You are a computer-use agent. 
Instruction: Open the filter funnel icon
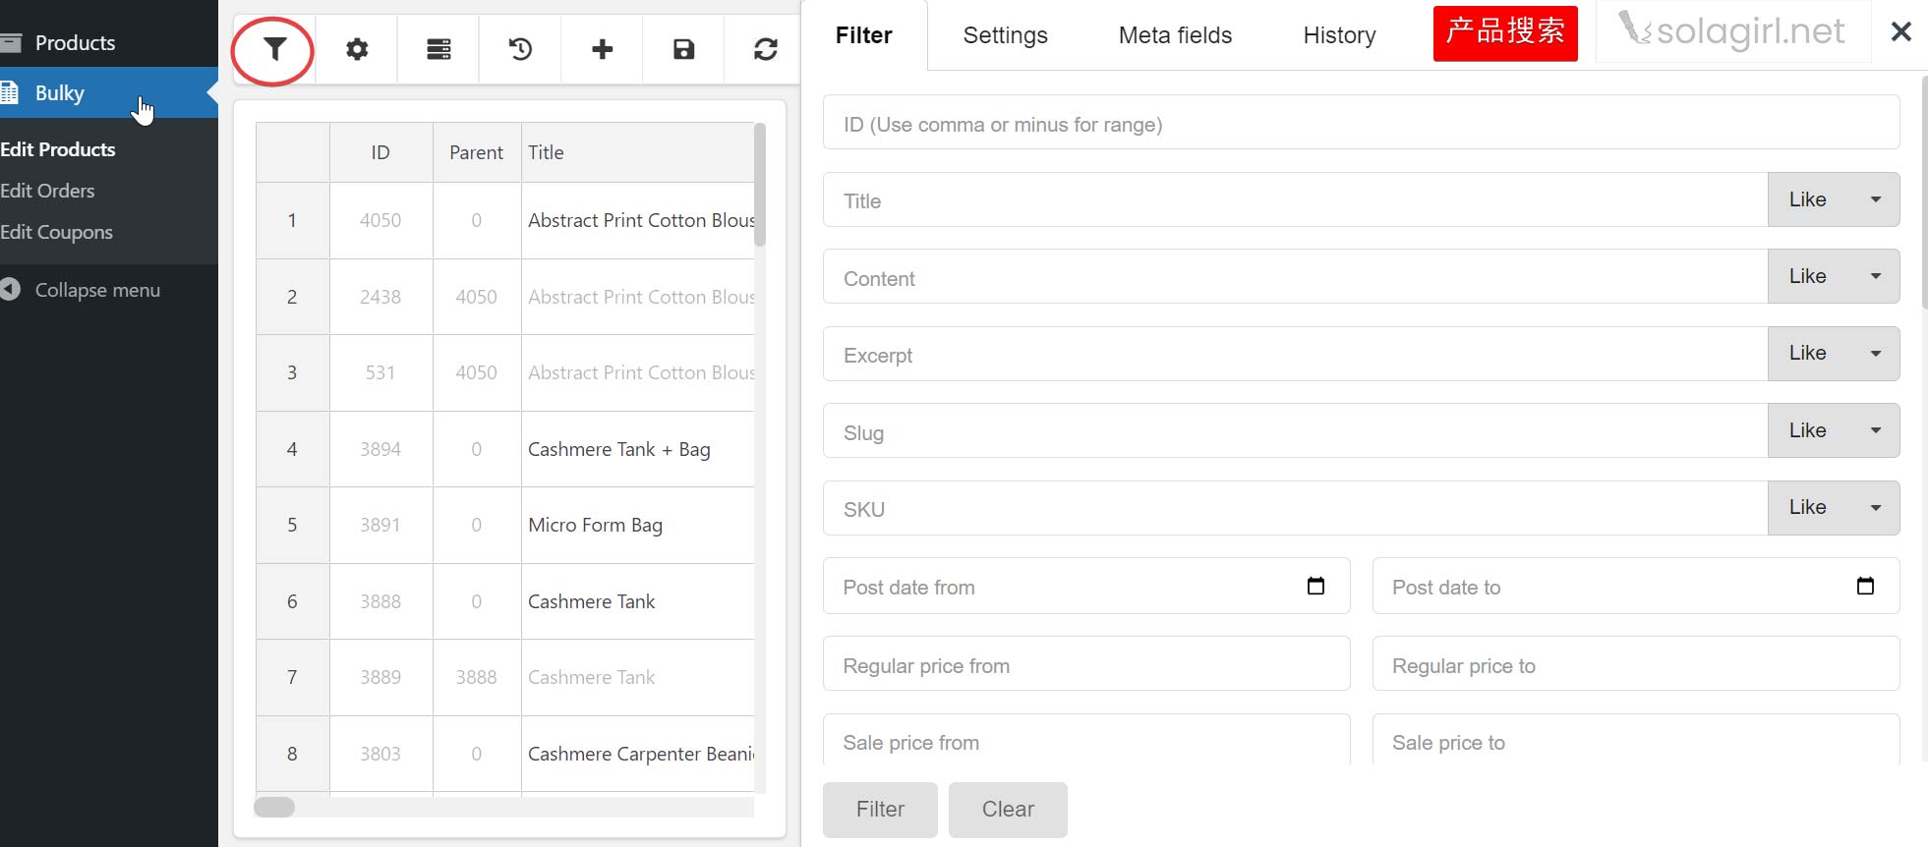click(x=274, y=49)
